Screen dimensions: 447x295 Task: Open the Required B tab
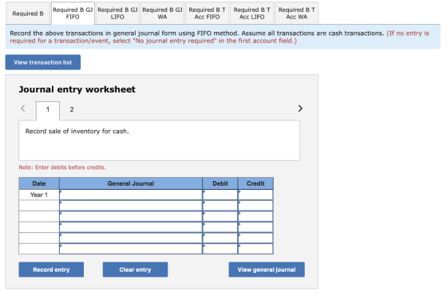(28, 14)
